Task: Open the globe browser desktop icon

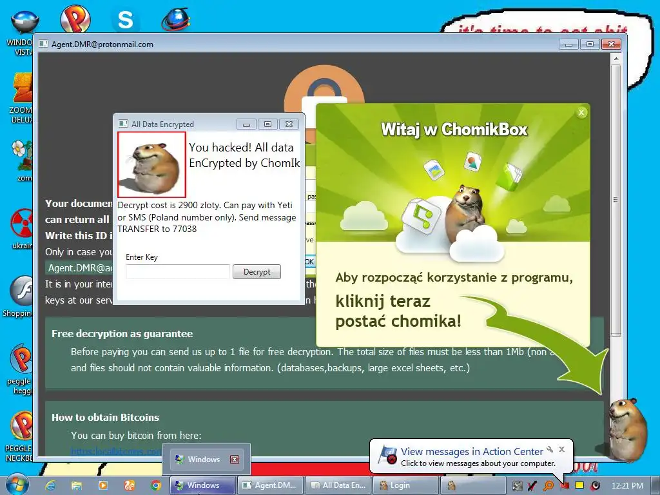Action: point(176,19)
